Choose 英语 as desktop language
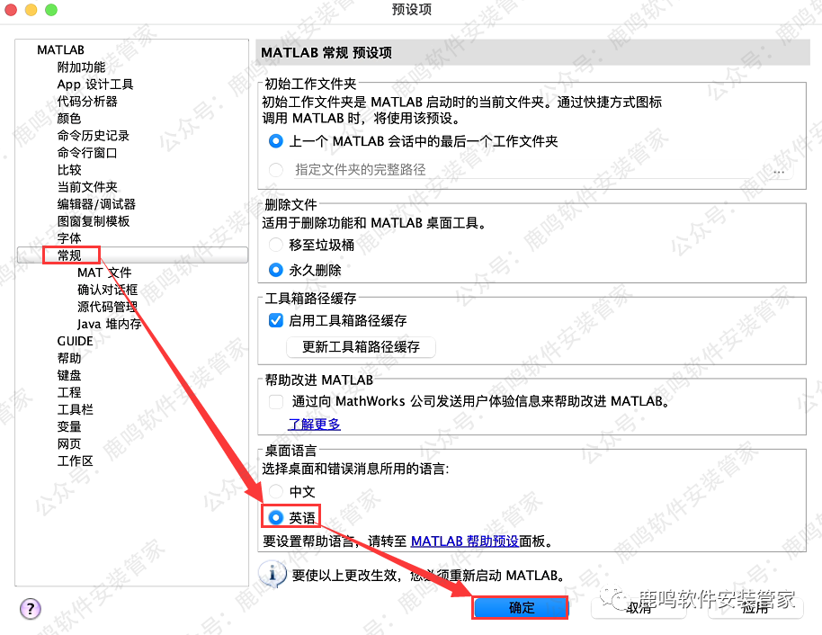 (276, 517)
